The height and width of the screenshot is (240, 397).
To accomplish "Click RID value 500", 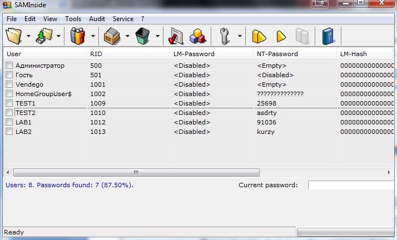I will [x=96, y=66].
